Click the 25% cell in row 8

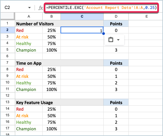click(52, 69)
